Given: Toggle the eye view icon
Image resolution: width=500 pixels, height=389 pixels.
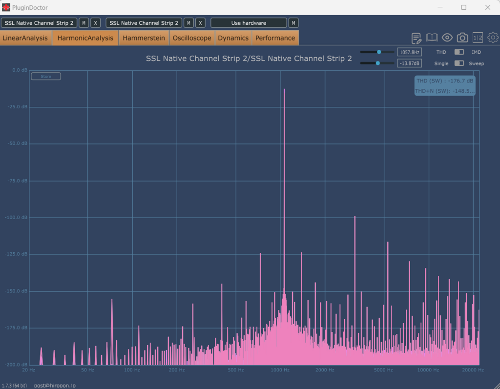Looking at the screenshot, I should pyautogui.click(x=447, y=38).
